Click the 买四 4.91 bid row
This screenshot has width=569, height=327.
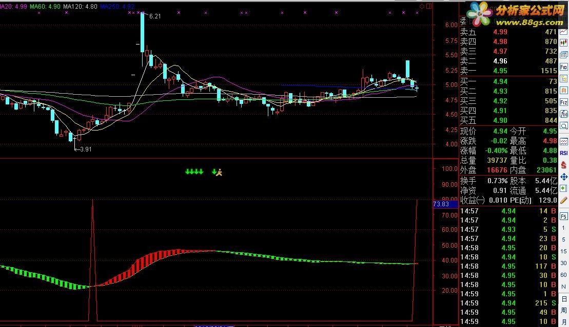click(x=508, y=111)
